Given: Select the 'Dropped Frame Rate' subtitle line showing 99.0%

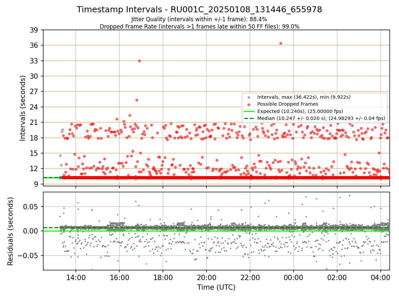Looking at the screenshot, I should coord(199,27).
